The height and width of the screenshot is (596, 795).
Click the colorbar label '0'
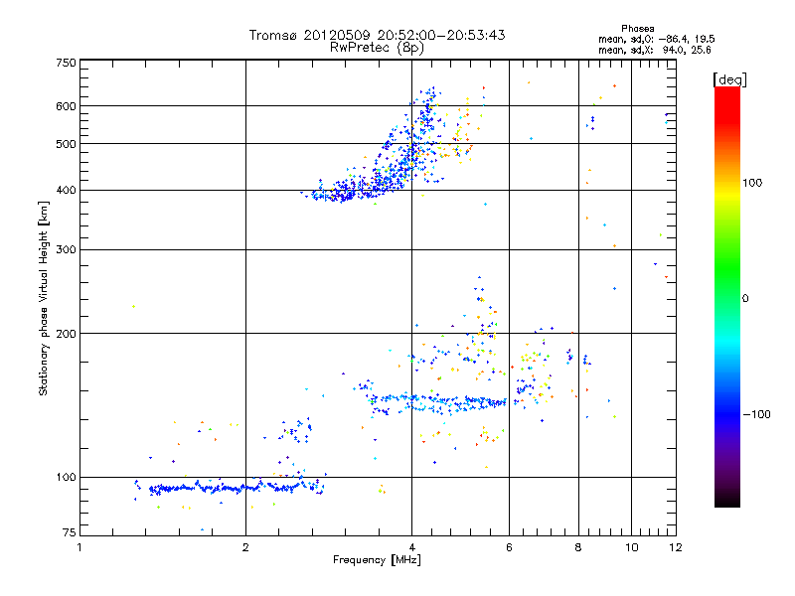point(745,299)
